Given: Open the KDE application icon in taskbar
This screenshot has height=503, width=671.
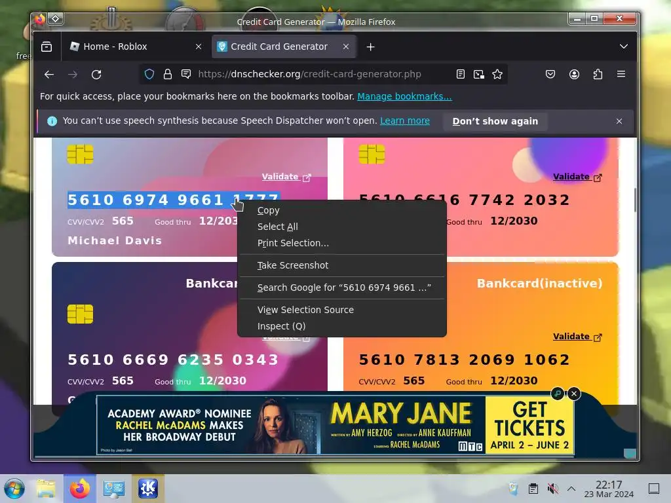Looking at the screenshot, I should point(148,489).
